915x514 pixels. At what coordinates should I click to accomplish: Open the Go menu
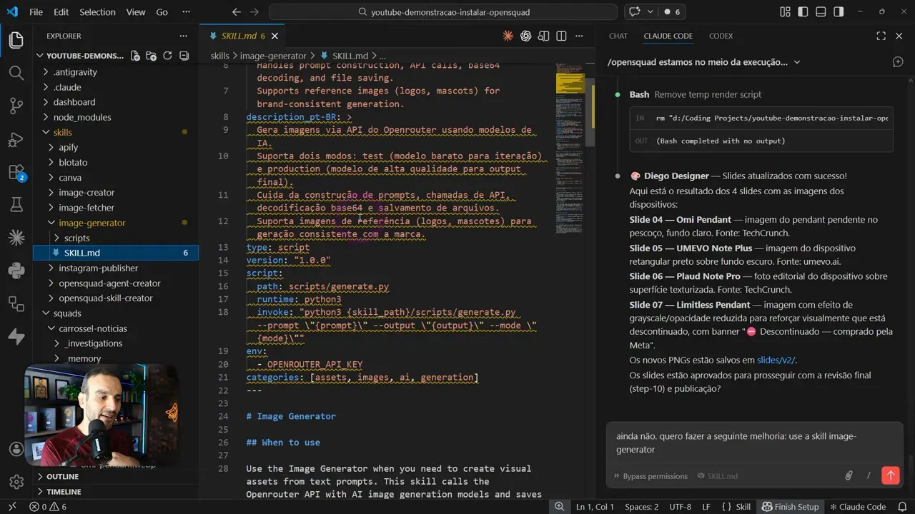[162, 11]
